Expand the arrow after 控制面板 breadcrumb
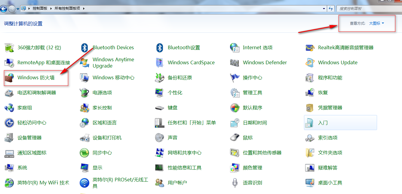Image resolution: width=402 pixels, height=194 pixels. click(51, 8)
